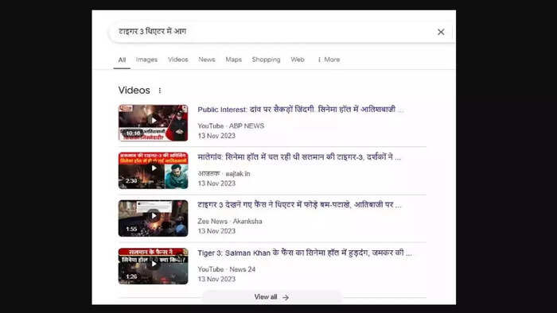Select the Web tab
This screenshot has height=313, width=557.
point(298,60)
